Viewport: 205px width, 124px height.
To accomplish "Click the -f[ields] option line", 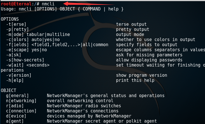I will (57, 45).
